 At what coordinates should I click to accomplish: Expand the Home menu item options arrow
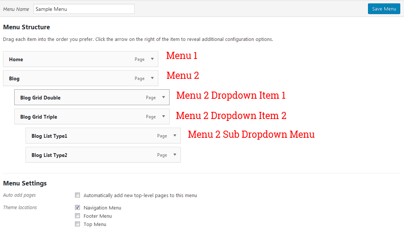point(152,59)
